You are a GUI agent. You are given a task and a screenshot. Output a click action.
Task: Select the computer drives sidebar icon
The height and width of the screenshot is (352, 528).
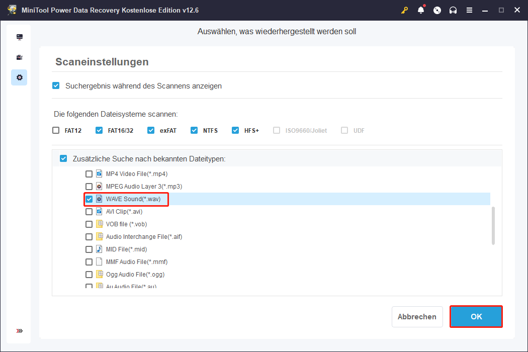click(20, 37)
